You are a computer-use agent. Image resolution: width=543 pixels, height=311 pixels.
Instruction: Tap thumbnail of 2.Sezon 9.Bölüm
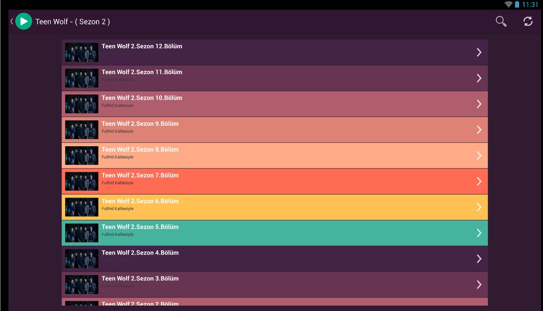point(82,130)
